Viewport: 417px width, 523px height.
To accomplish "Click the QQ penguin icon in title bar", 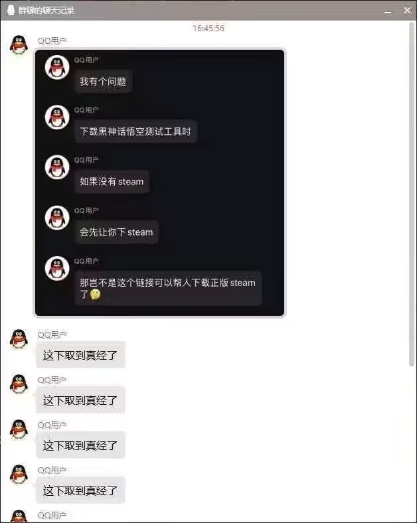I will (x=11, y=11).
